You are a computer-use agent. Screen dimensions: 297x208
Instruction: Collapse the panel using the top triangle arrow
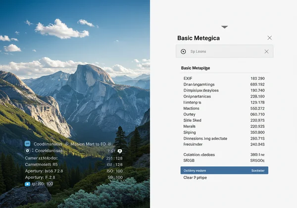tap(224, 27)
